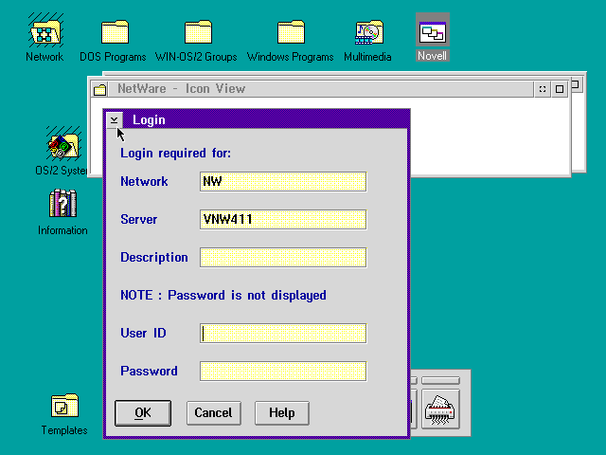This screenshot has width=606, height=455.
Task: Click 'NOTE : Password is not displayed' text
Action: (223, 295)
